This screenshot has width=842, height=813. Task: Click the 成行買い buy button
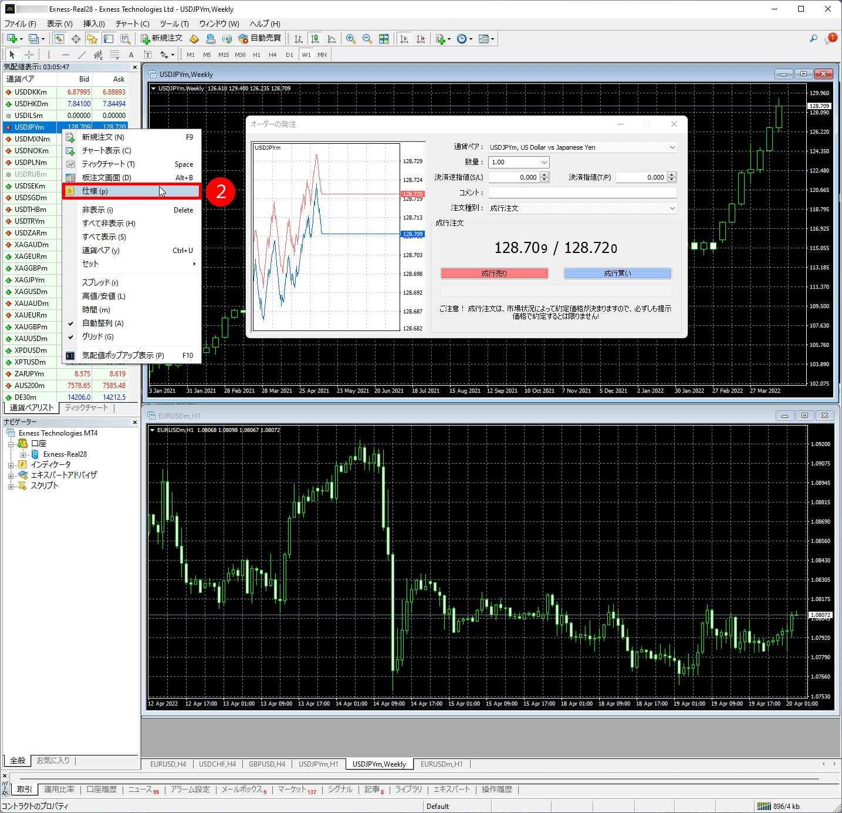click(x=617, y=274)
